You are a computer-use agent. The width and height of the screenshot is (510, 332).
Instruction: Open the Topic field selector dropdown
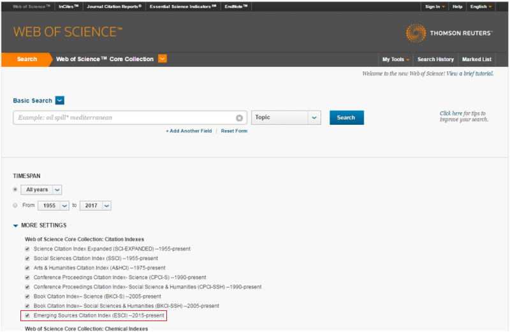286,117
